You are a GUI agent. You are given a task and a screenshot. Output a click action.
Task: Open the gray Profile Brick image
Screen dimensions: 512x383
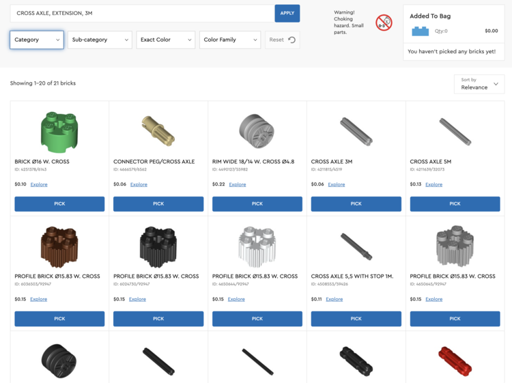tap(455, 246)
